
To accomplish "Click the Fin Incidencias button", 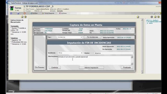I will coord(92,37).
